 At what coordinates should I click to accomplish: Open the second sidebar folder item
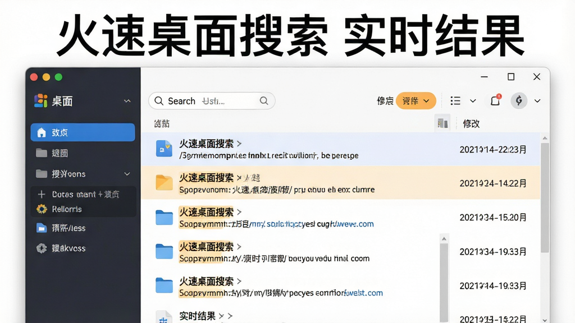click(x=83, y=153)
